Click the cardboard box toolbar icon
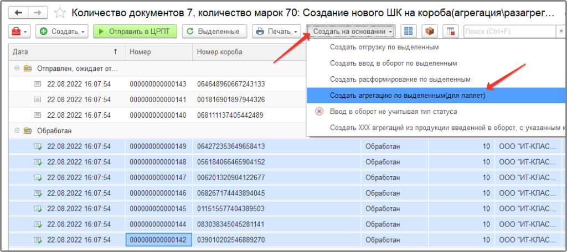Image resolution: width=567 pixels, height=252 pixels. coord(430,32)
